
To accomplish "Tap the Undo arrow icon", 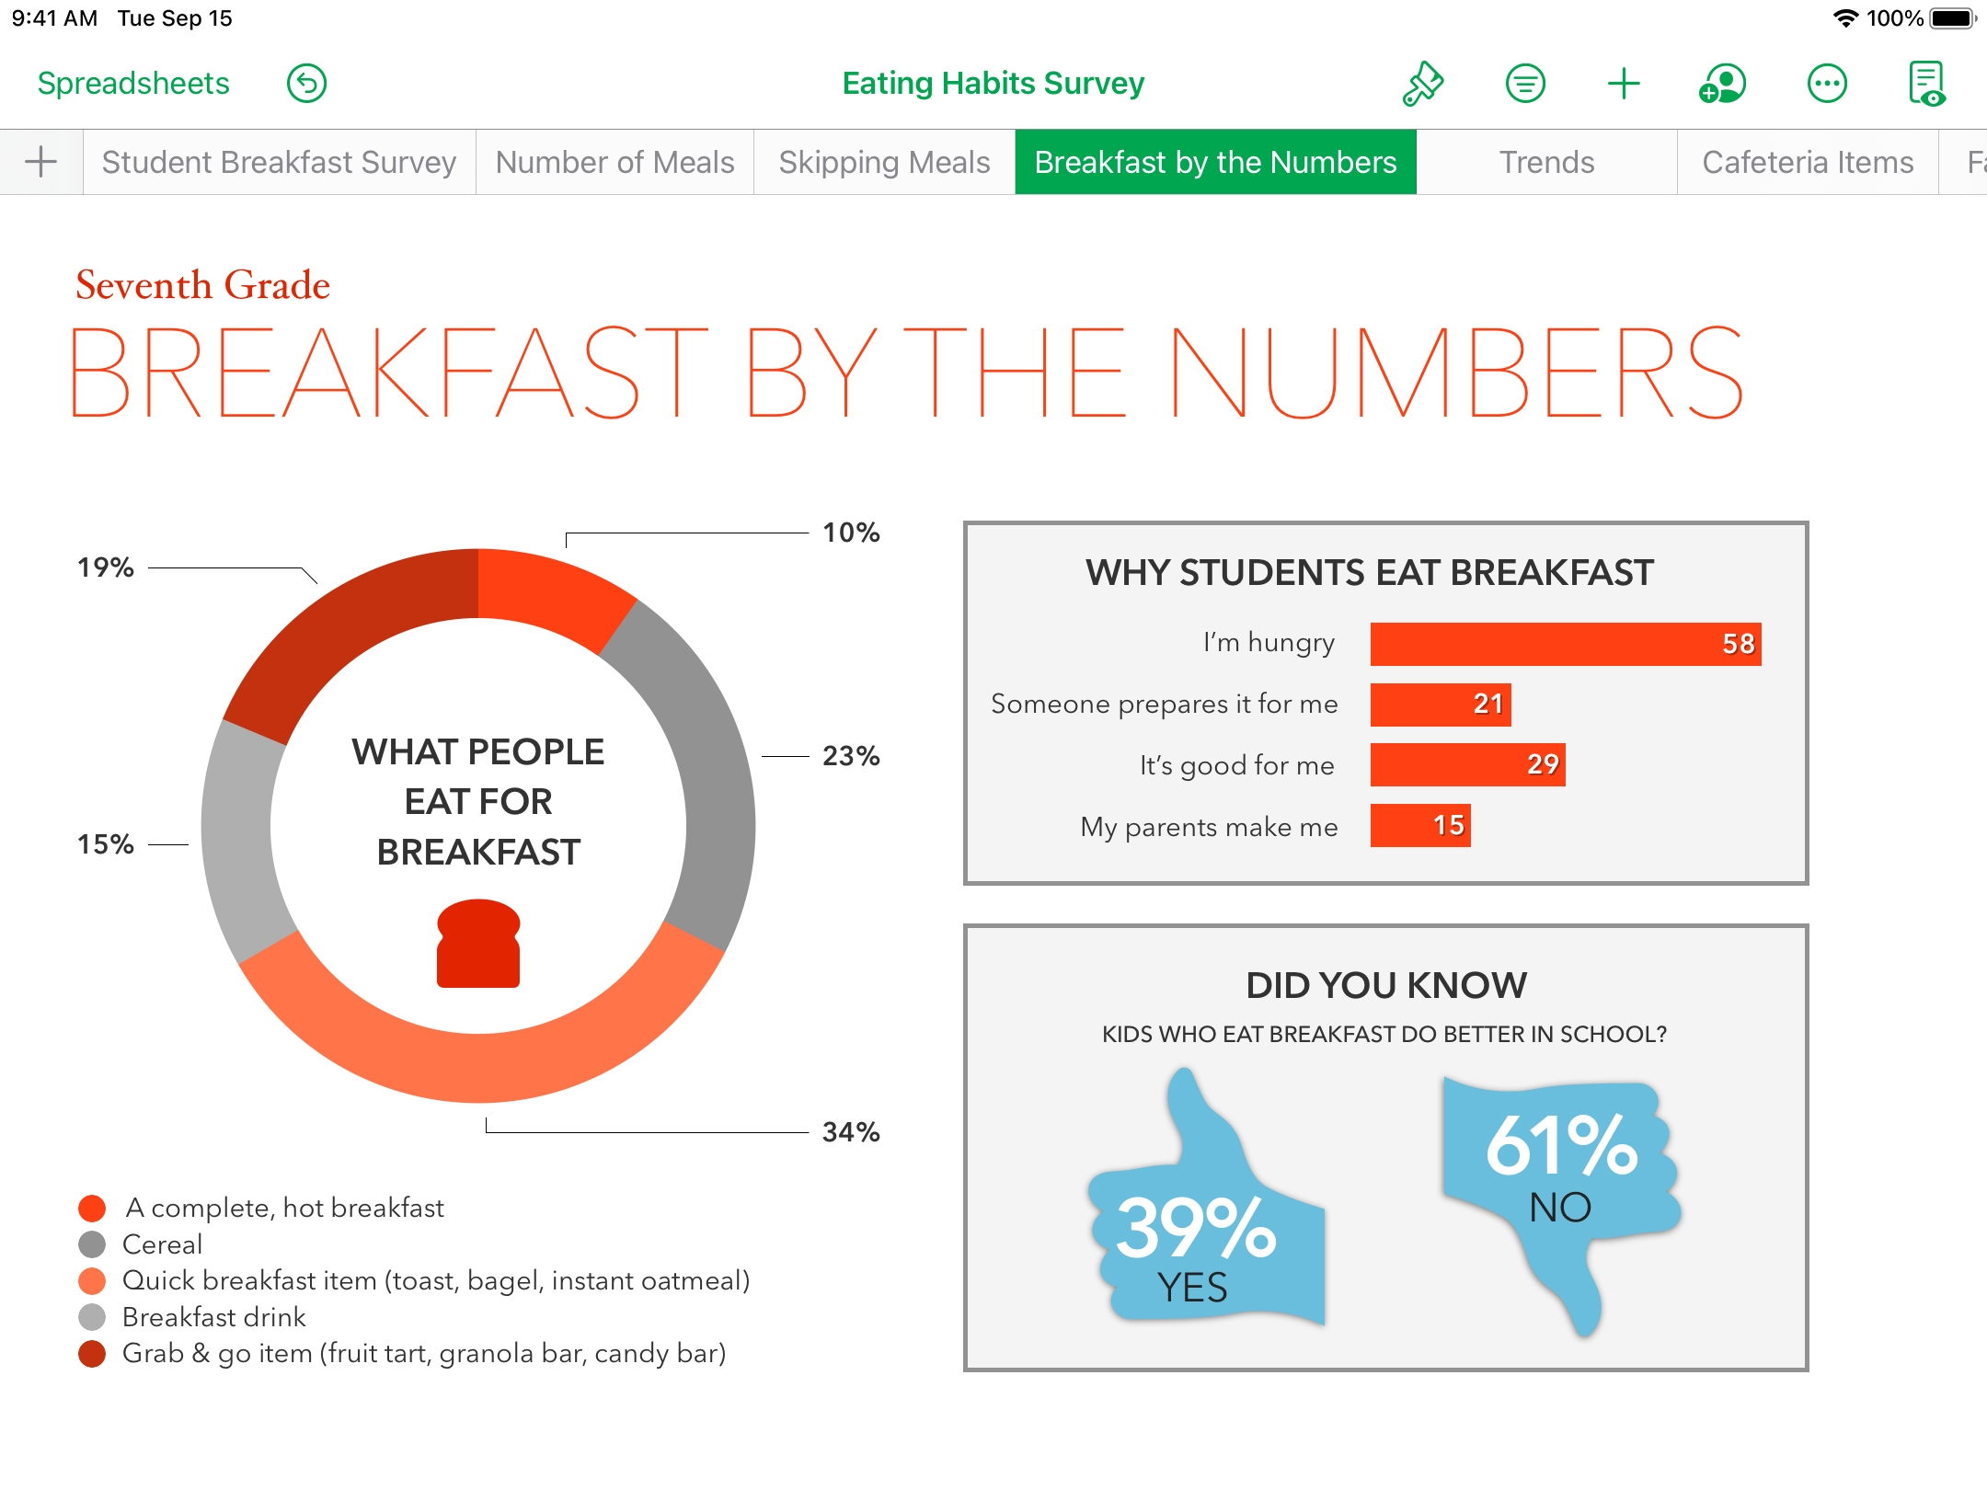I will (306, 84).
